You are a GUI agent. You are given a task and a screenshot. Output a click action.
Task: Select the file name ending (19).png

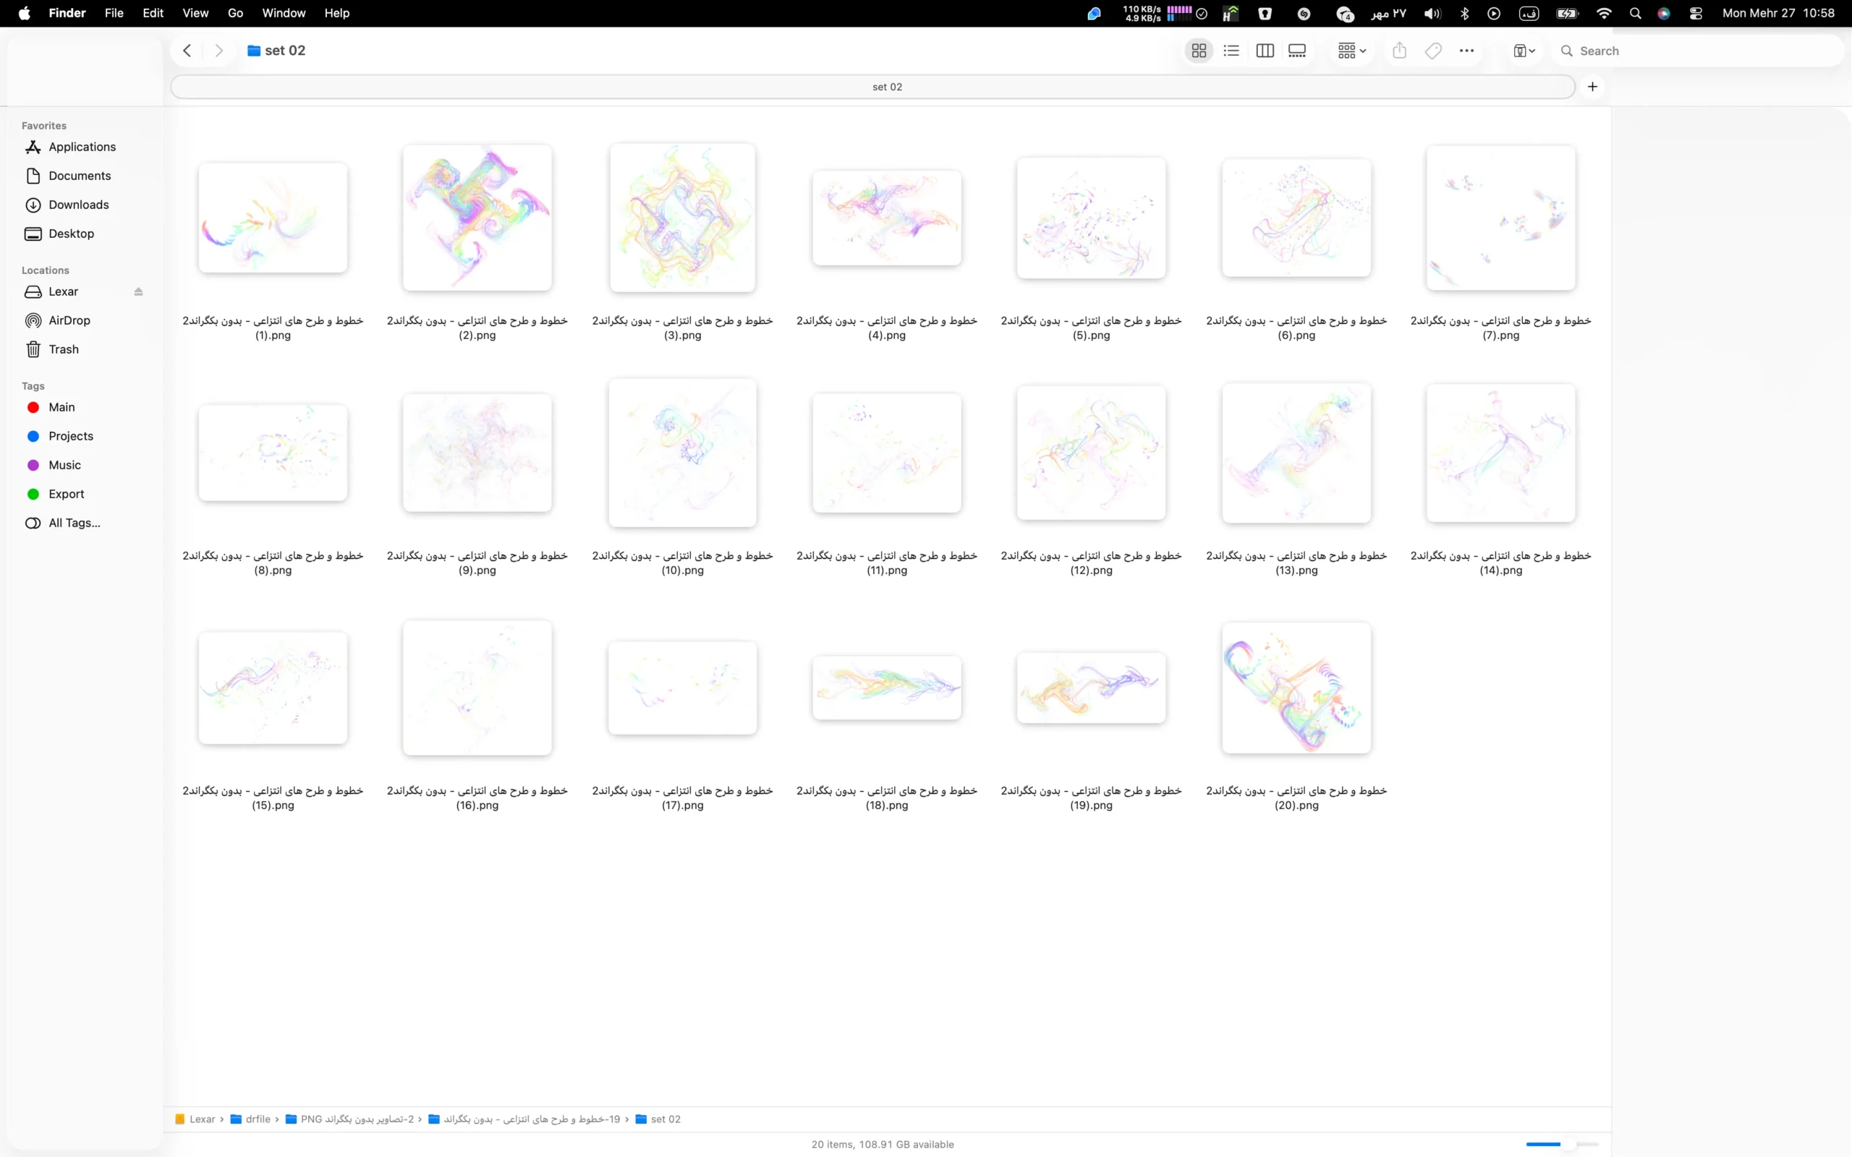point(1091,798)
